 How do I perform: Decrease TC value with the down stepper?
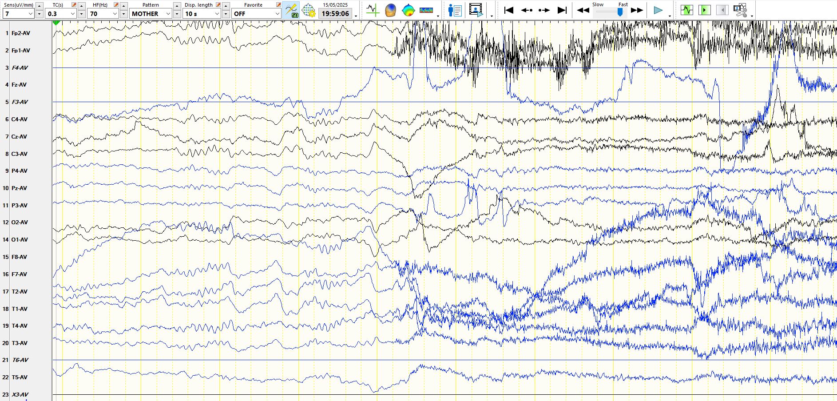tap(81, 14)
